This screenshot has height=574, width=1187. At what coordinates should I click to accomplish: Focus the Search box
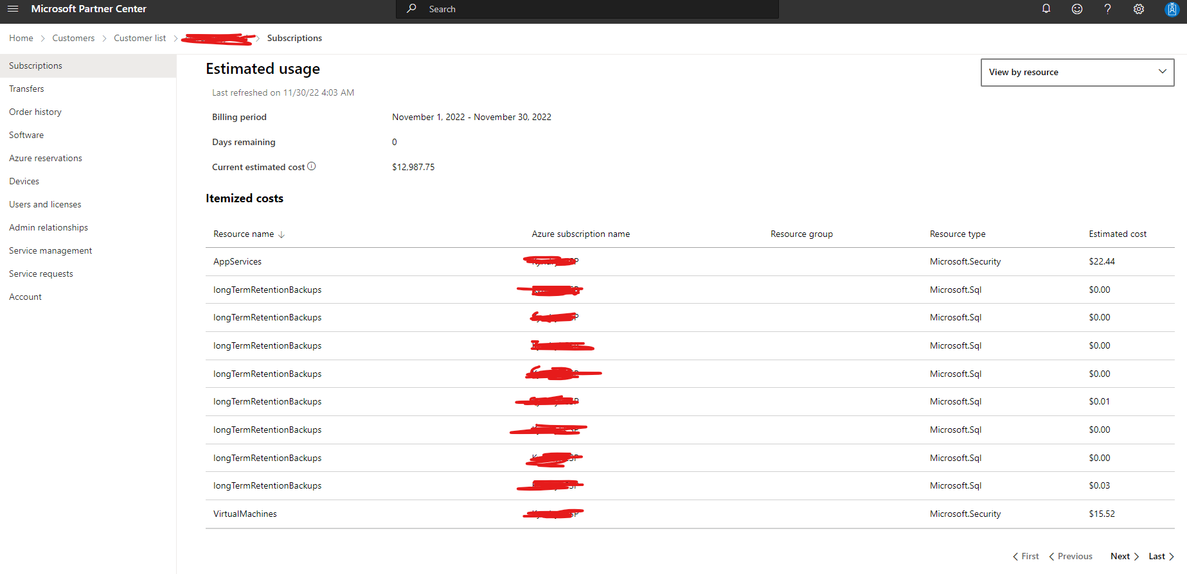tap(587, 9)
